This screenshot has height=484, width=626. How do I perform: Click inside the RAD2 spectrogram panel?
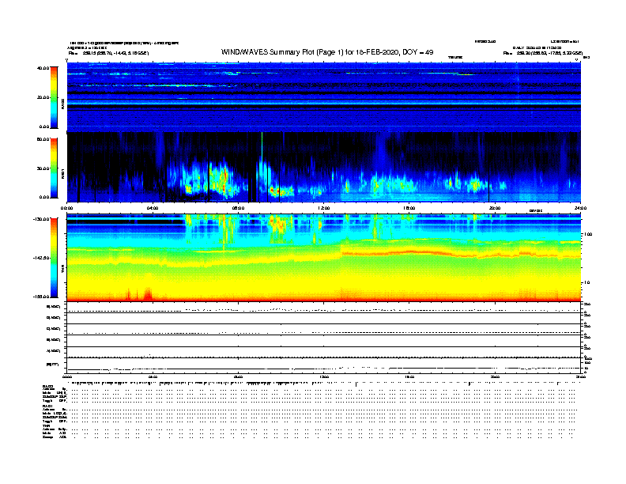pos(324,97)
